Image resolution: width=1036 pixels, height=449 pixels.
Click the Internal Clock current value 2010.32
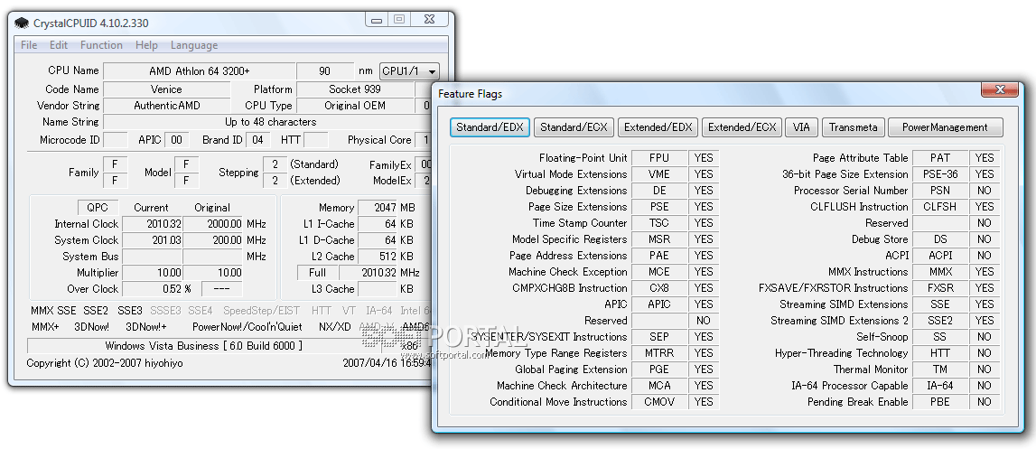click(152, 224)
